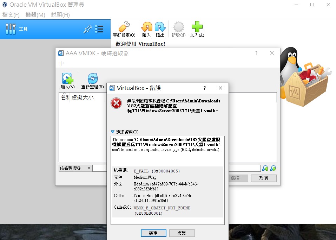Maximize the Oracle VM VirtualBox window
The image size is (336, 240).
tap(312, 5)
